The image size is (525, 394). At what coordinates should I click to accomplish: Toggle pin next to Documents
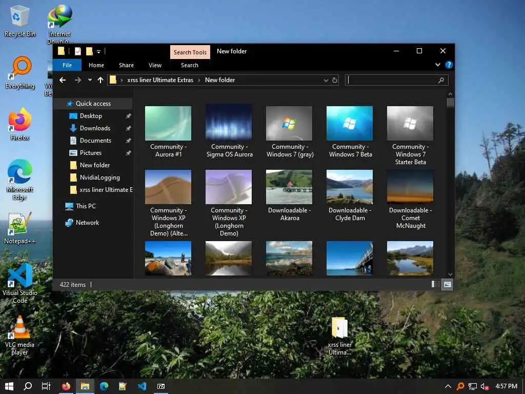click(128, 141)
